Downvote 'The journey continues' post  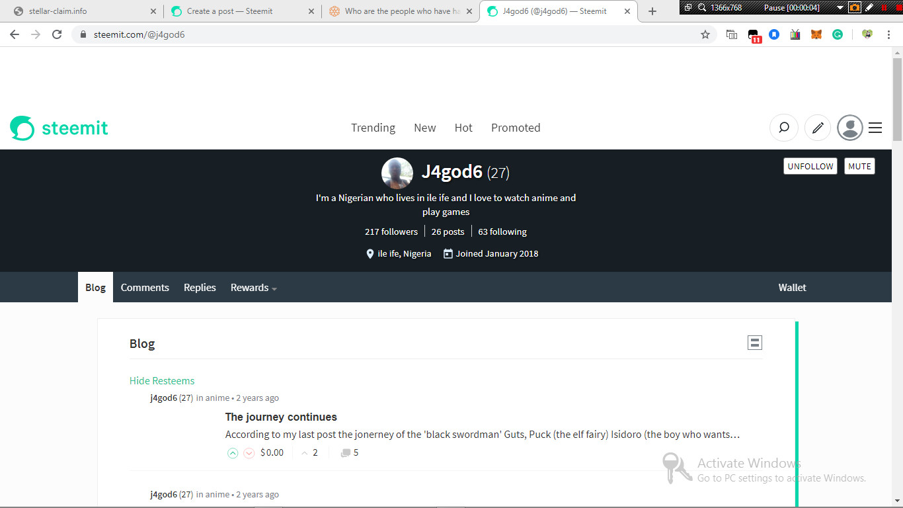tap(249, 453)
